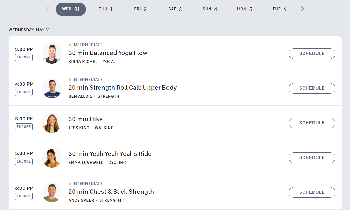Click Kirra Michel's profile photo
The width and height of the screenshot is (350, 210).
pos(52,53)
